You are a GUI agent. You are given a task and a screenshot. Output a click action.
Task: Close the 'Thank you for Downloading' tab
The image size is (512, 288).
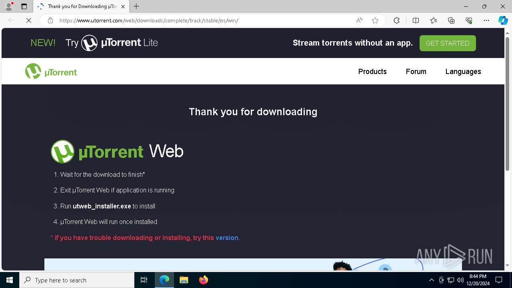tap(123, 6)
